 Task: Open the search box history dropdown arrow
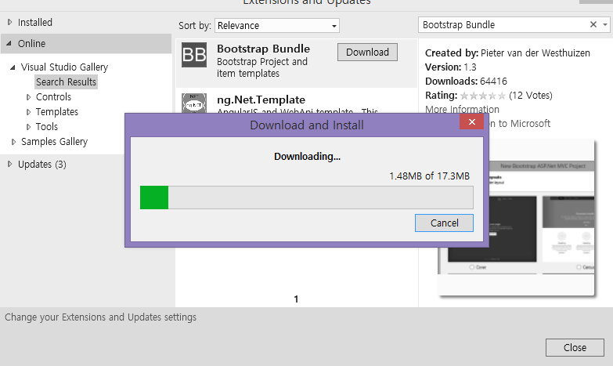tap(605, 24)
